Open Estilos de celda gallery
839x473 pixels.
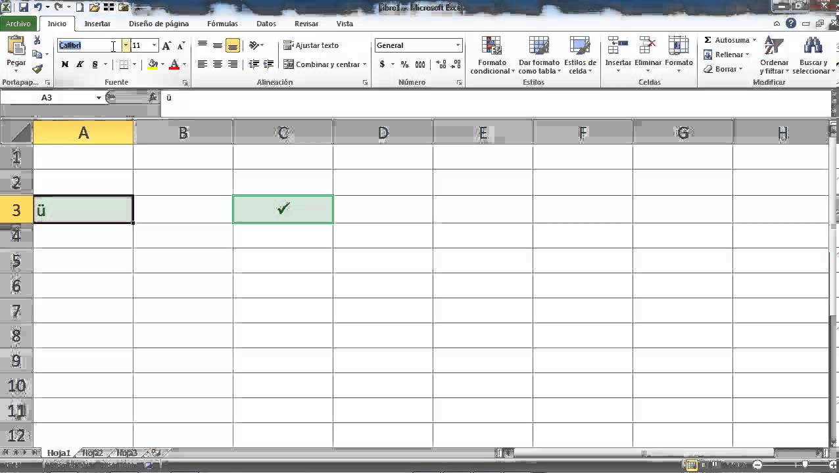click(580, 55)
